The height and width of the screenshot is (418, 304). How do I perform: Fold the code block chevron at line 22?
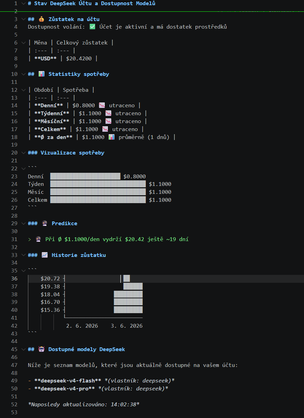pos(23,168)
